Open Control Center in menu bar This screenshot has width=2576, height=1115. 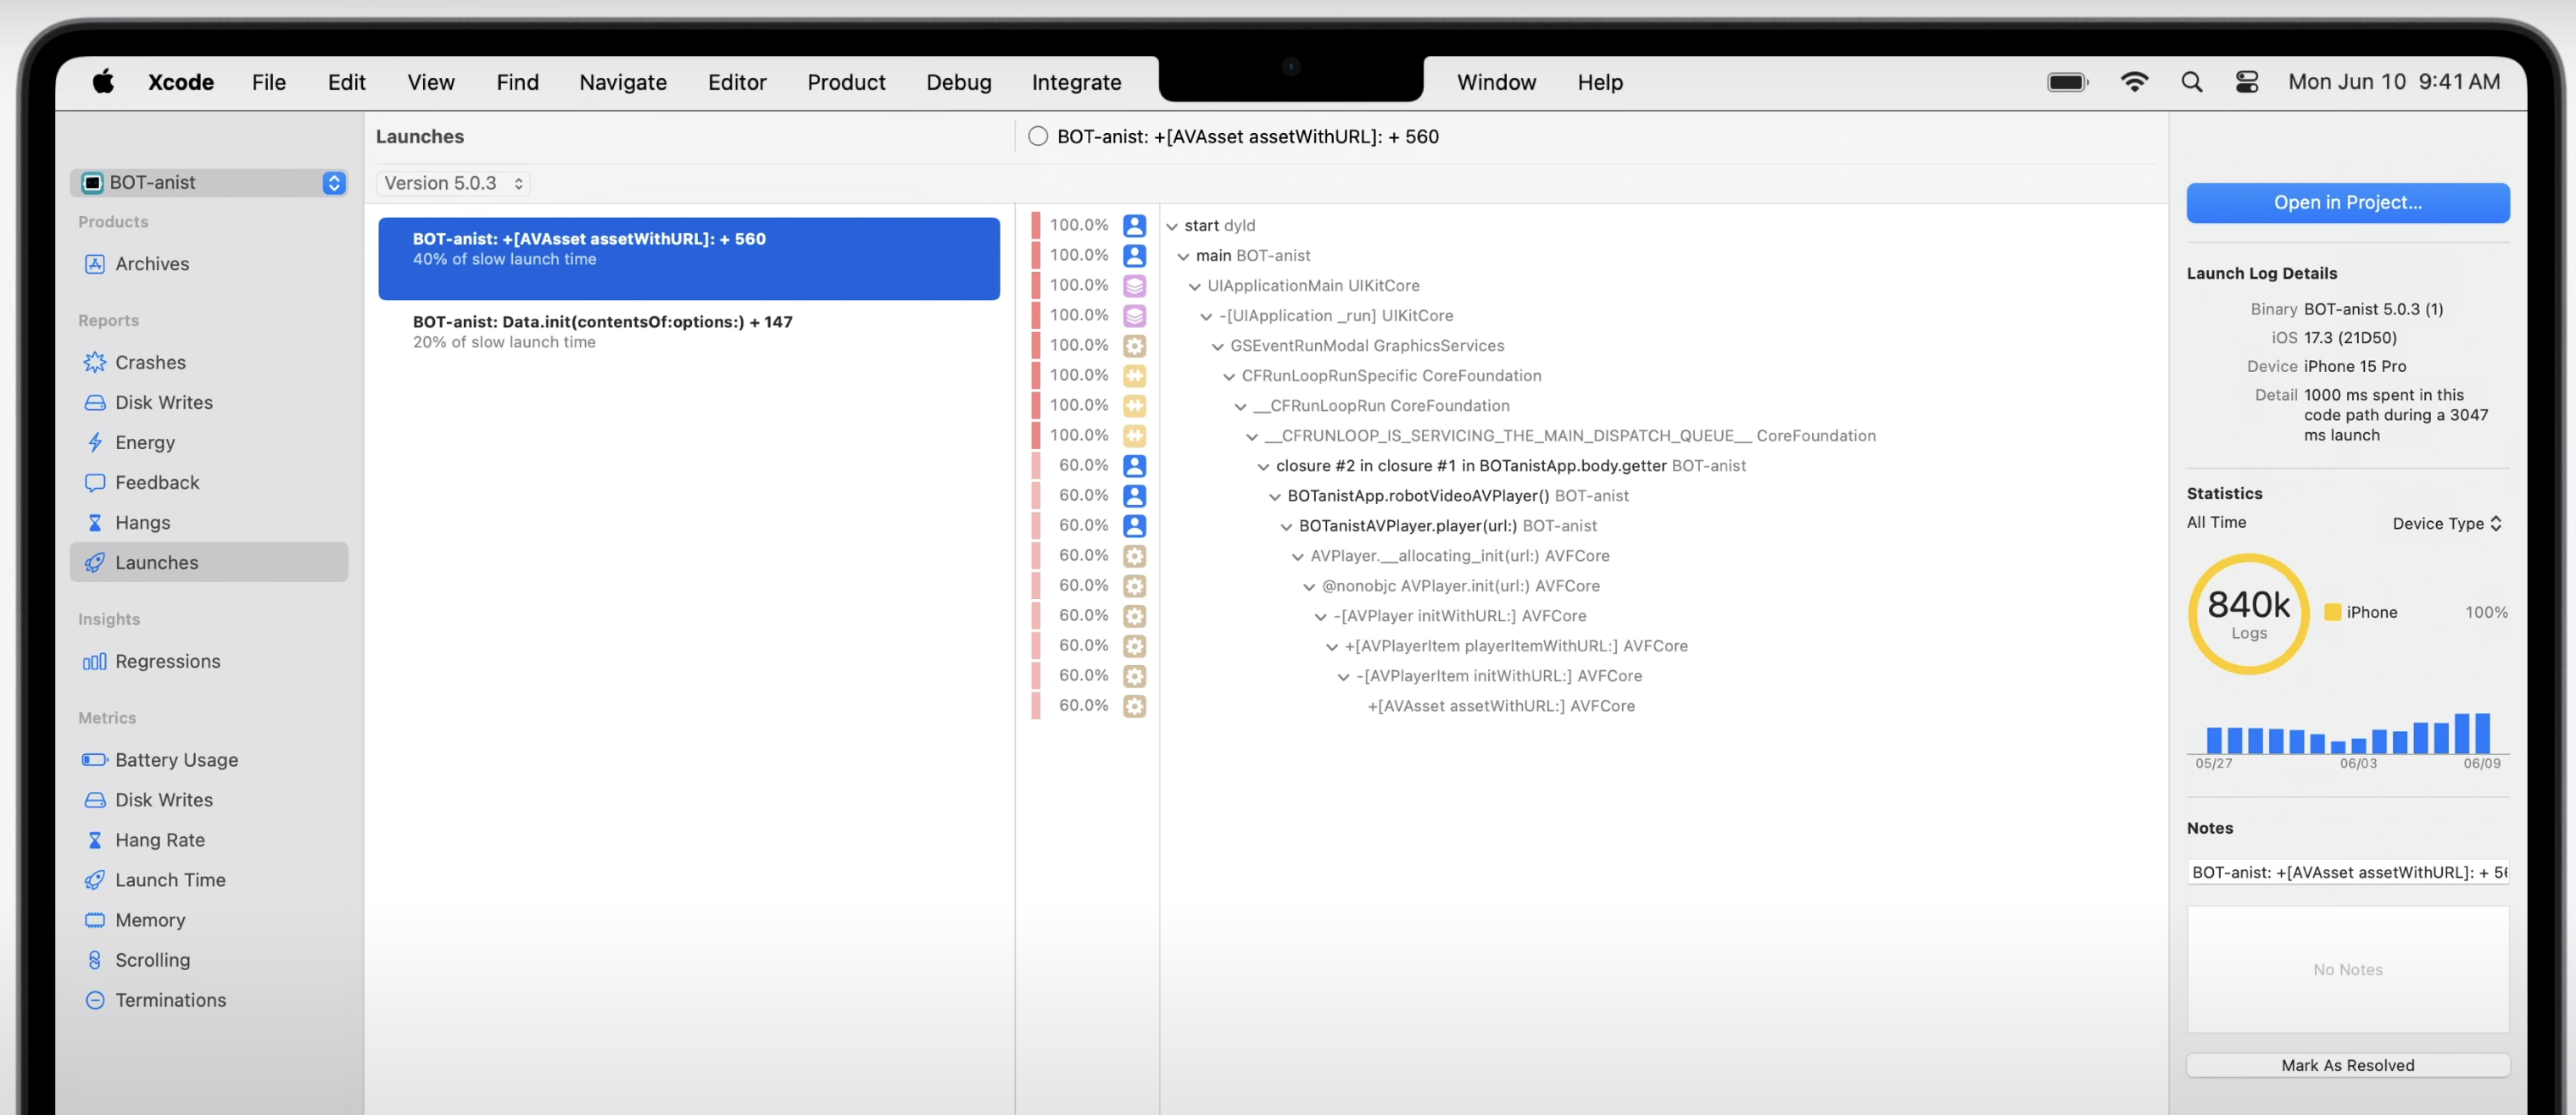[2246, 82]
